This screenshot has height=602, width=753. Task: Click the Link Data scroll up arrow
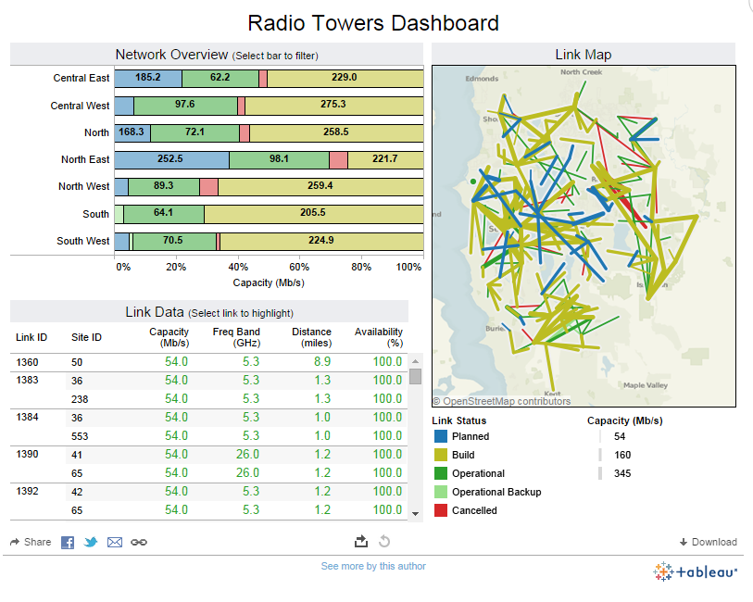click(x=415, y=361)
